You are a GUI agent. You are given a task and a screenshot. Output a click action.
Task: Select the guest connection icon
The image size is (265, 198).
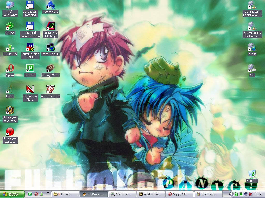pos(252,49)
